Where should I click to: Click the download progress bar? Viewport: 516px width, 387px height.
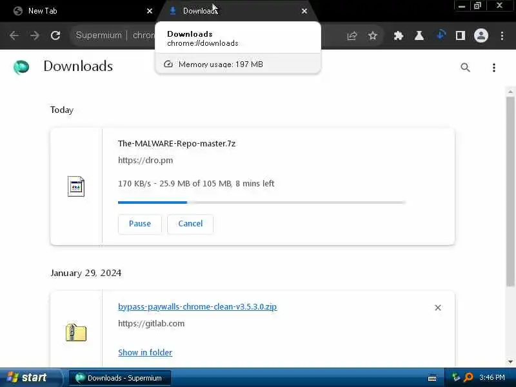262,203
